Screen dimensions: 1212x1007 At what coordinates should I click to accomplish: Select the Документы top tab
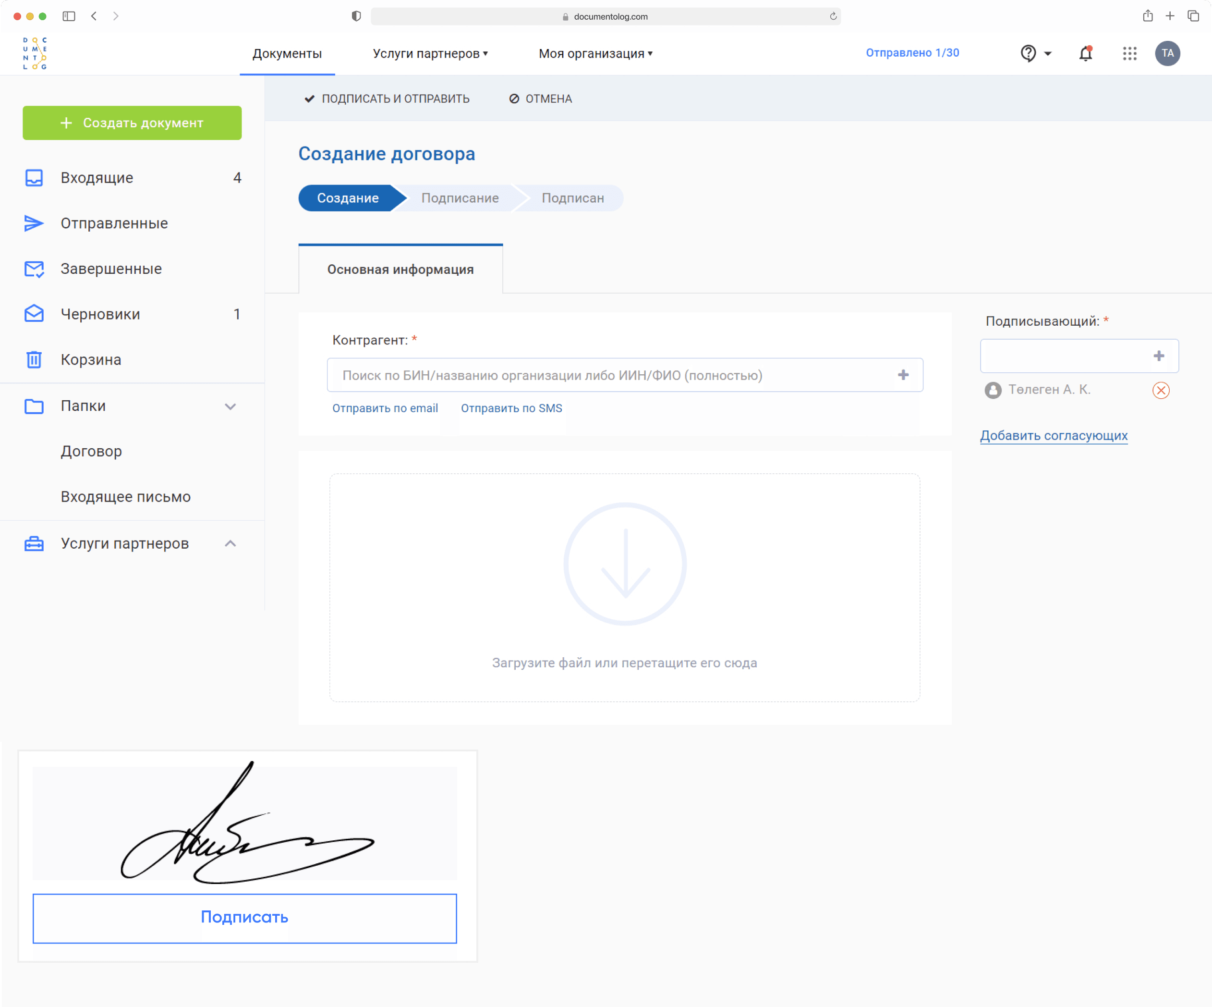click(287, 54)
